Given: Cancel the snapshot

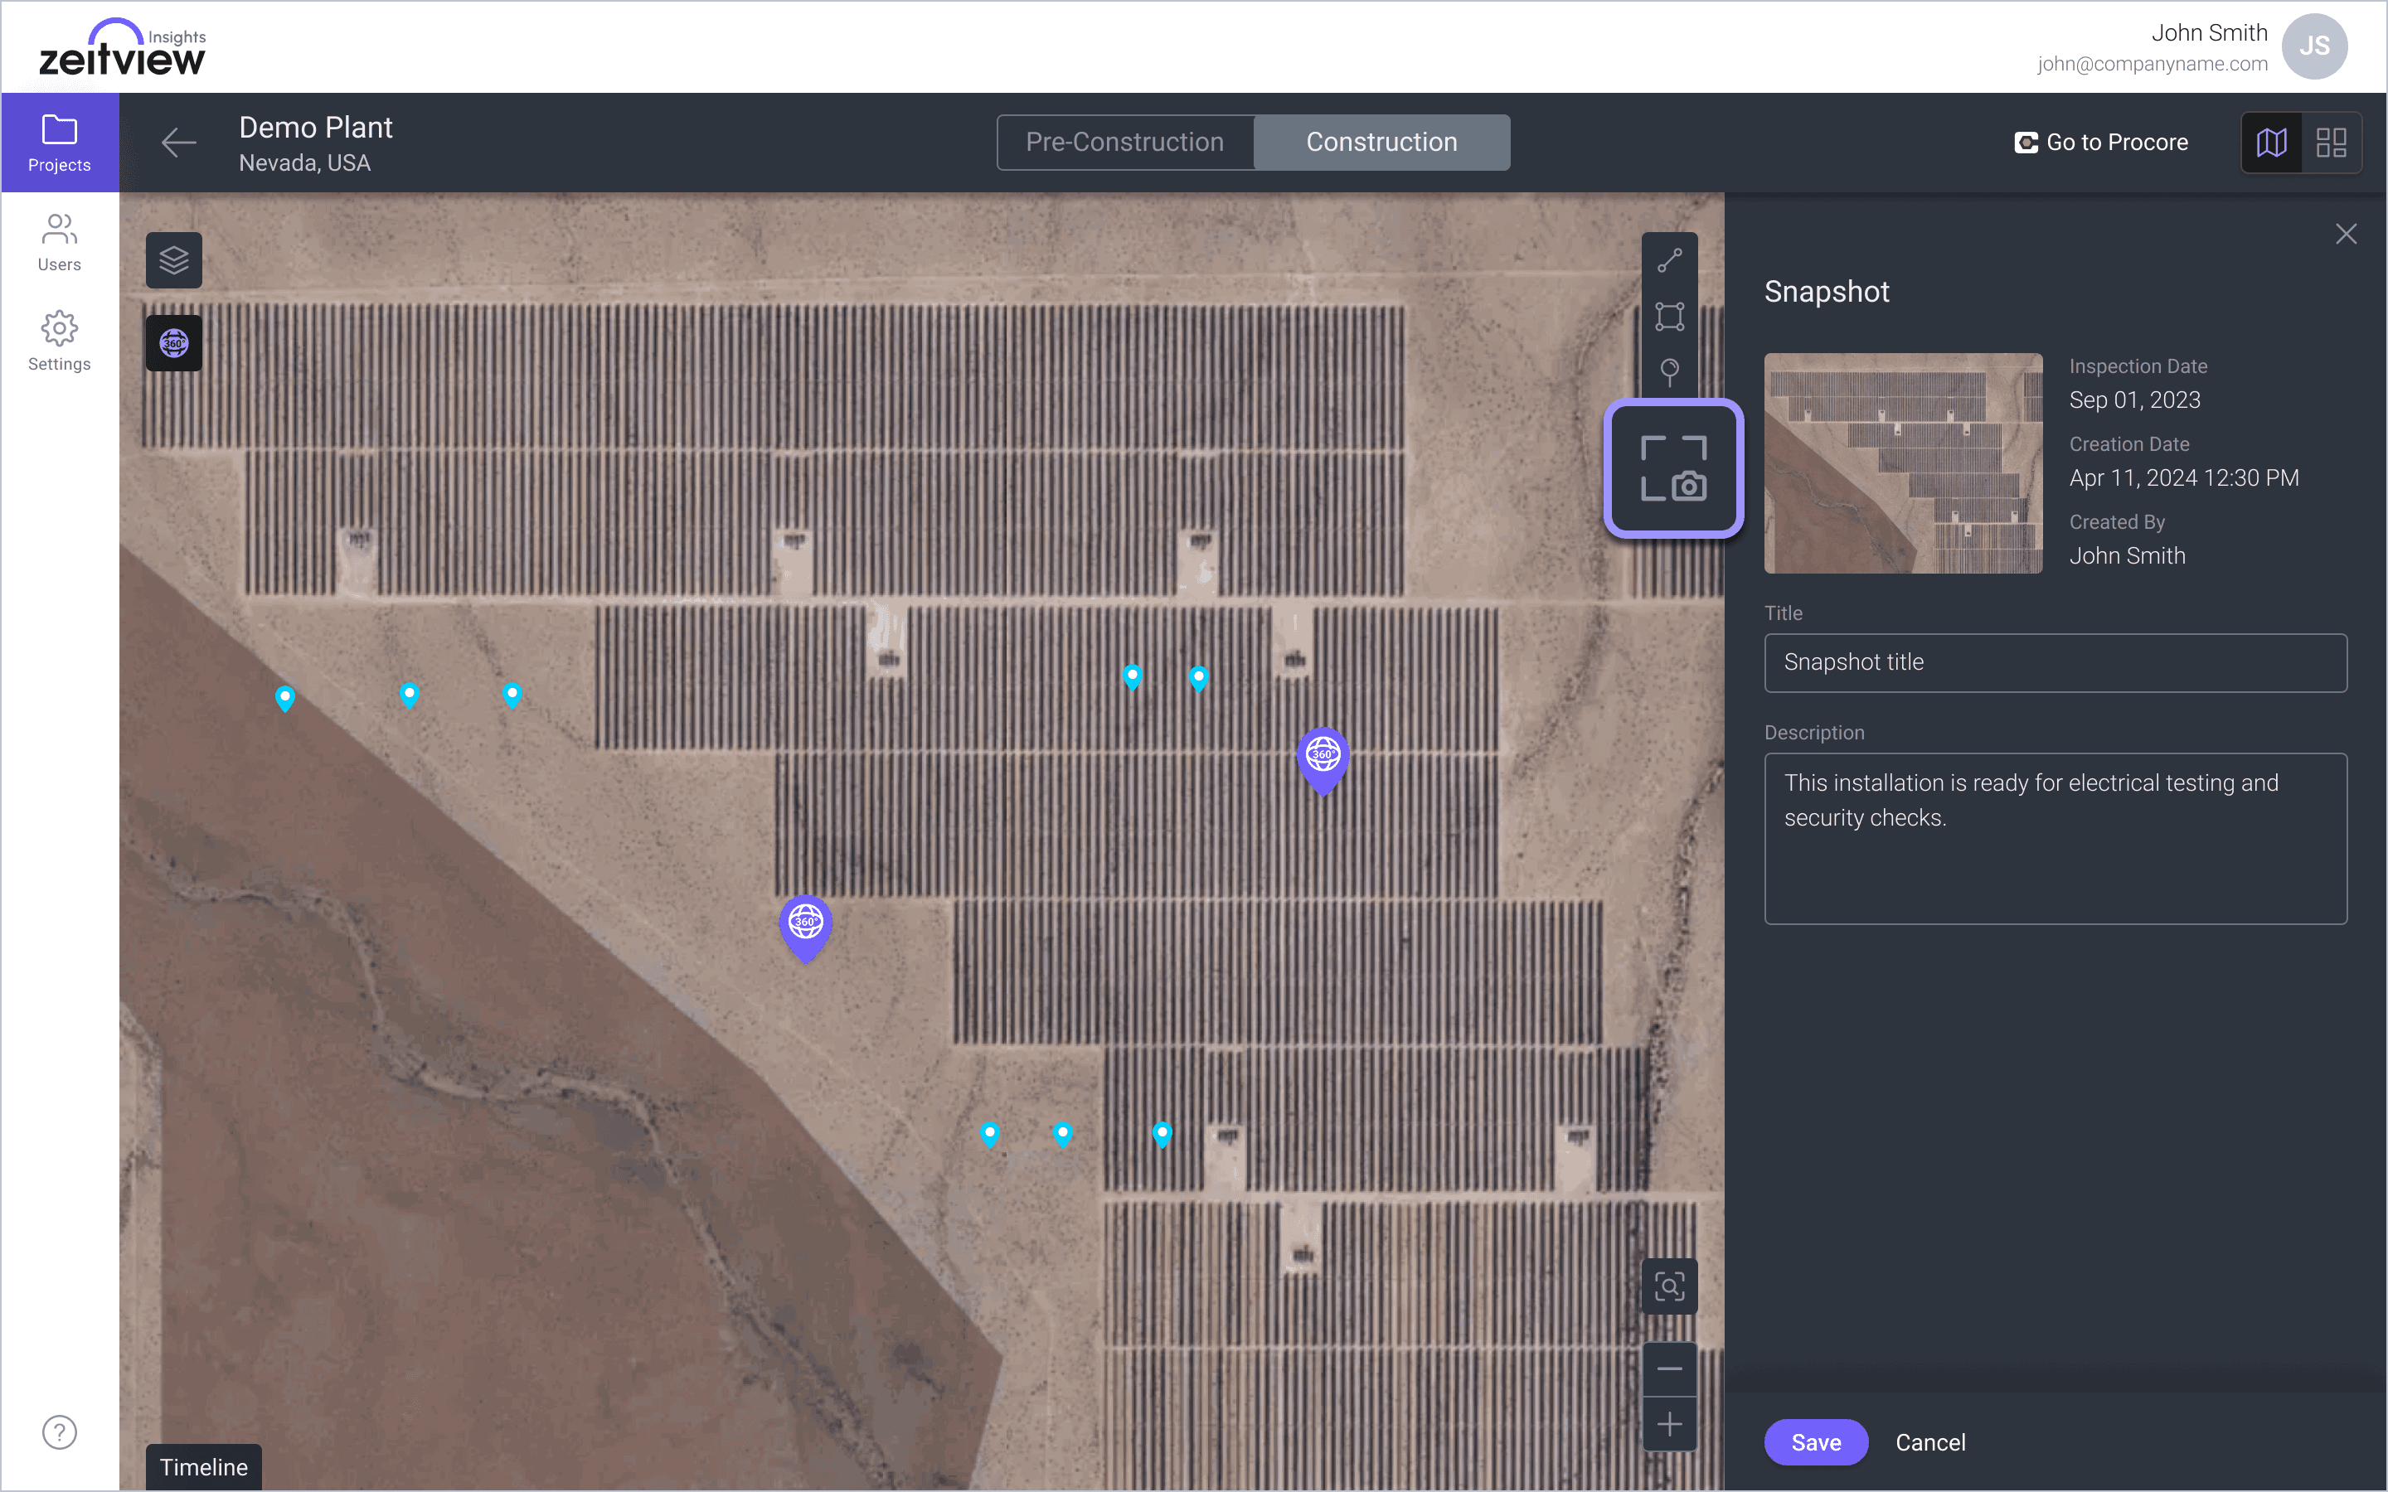Looking at the screenshot, I should pyautogui.click(x=1930, y=1441).
